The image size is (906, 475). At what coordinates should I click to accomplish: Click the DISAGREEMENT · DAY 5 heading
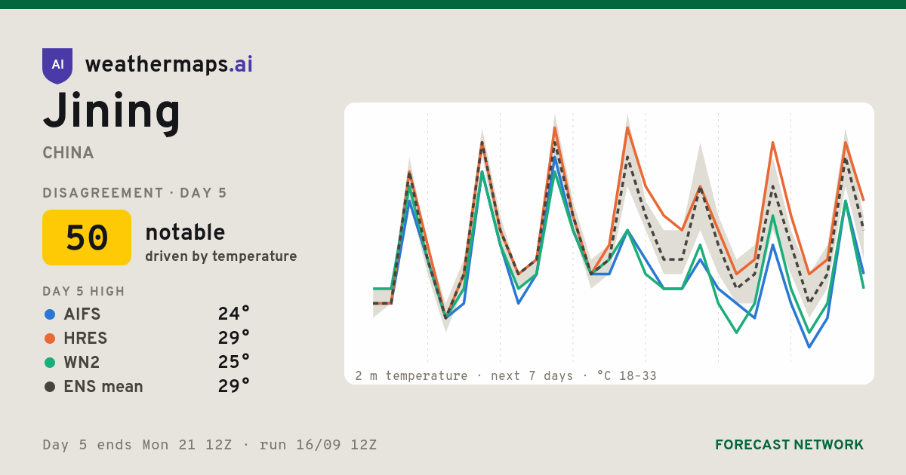coord(134,193)
